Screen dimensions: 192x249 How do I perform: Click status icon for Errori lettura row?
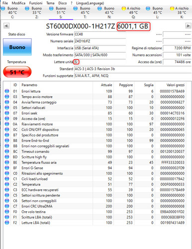[x=7, y=91]
